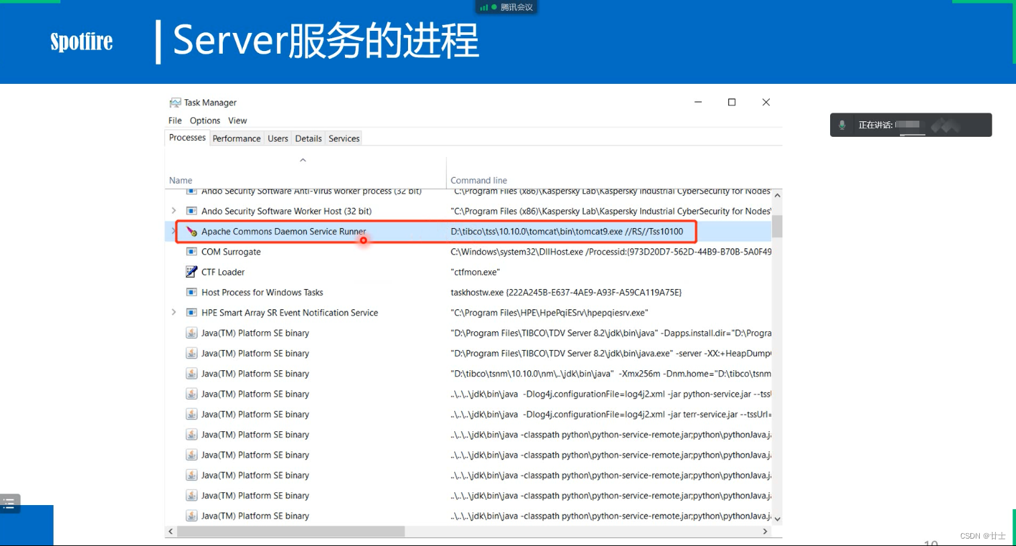Click the HpepqiESrv hpepqiesrv.exe command line

point(550,313)
